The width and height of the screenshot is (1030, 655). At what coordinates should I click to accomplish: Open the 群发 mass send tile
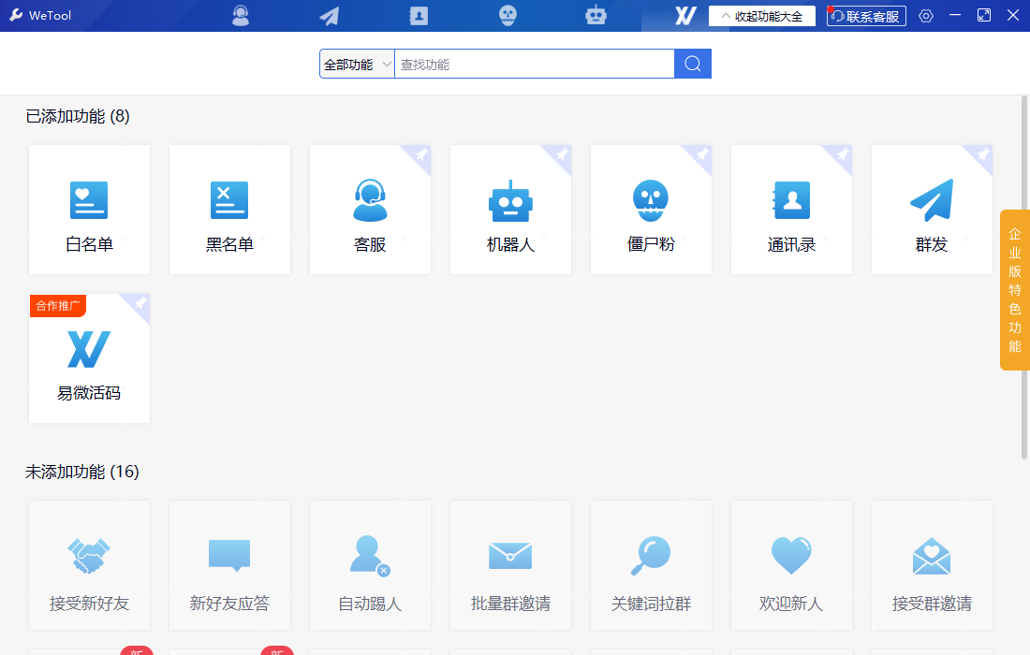[x=932, y=210]
